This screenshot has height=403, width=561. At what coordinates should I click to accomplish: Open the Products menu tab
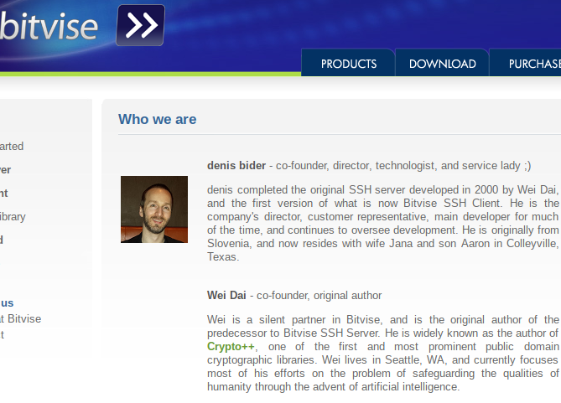click(348, 64)
